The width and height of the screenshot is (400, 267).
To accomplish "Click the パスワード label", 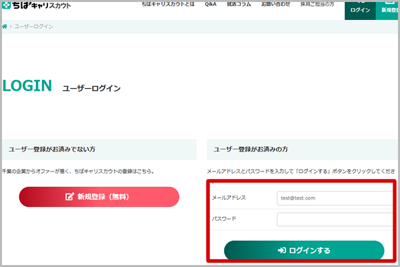I will point(224,219).
